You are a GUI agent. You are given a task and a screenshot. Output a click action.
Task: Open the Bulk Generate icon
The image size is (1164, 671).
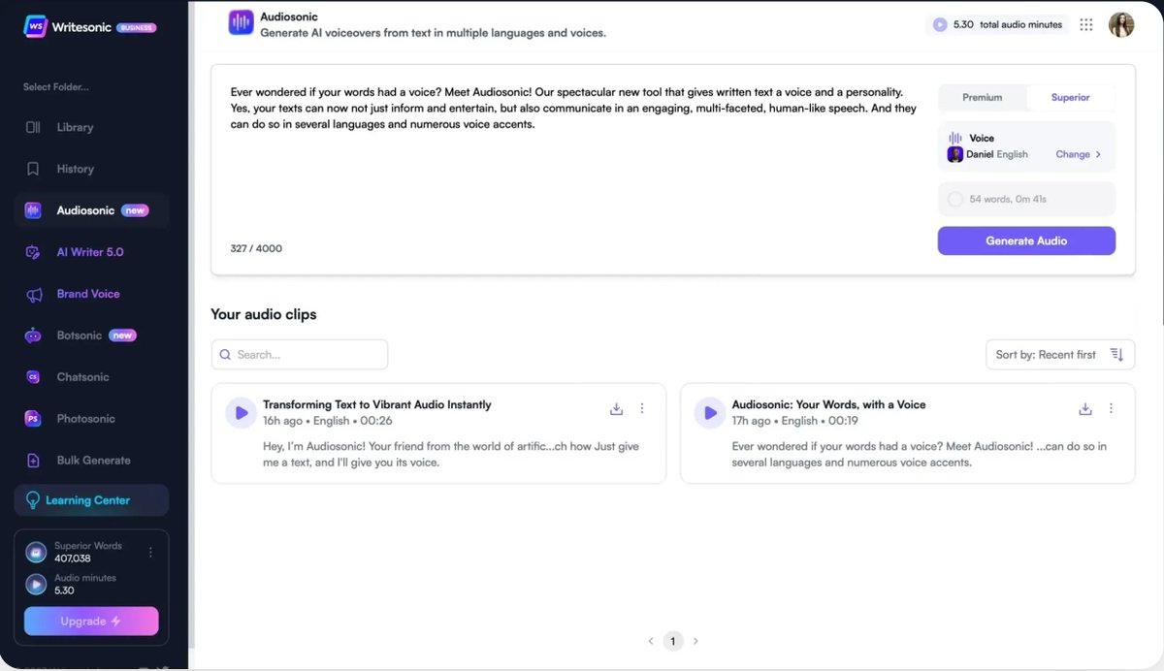(33, 461)
